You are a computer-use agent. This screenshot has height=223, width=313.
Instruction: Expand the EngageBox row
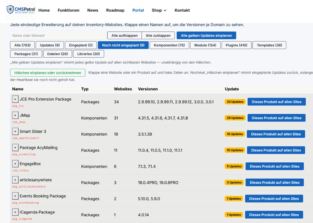click(15, 164)
